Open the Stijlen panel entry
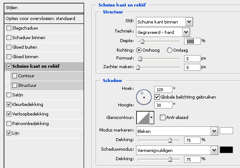Screen dimensions: 240x168 (x=44, y=8)
